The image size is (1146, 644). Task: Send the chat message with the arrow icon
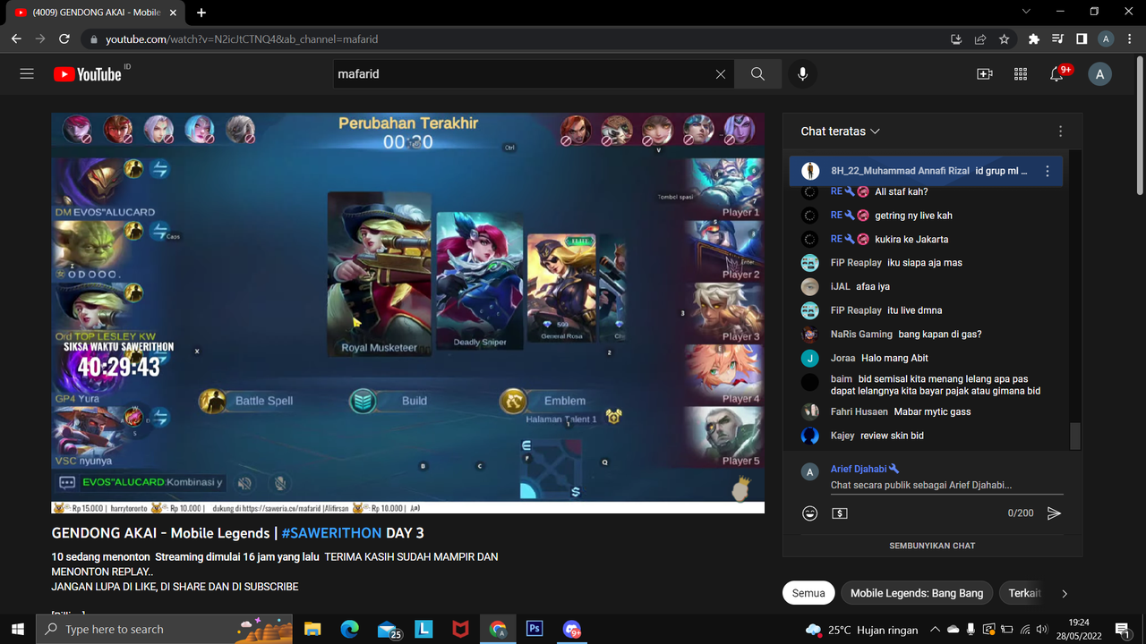[1054, 513]
